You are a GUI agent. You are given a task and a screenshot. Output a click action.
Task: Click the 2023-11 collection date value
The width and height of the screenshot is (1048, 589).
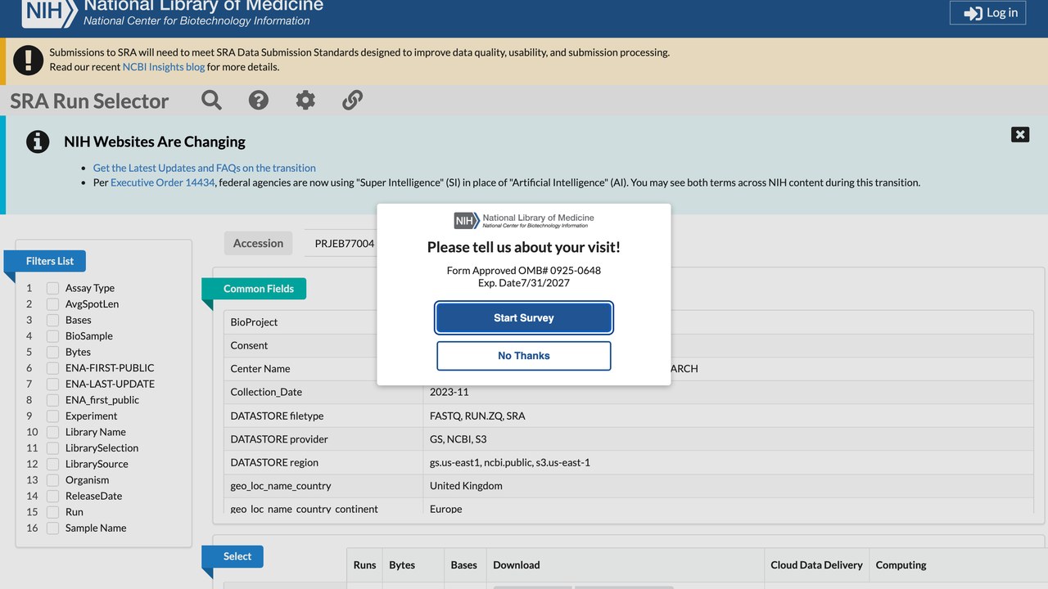449,392
